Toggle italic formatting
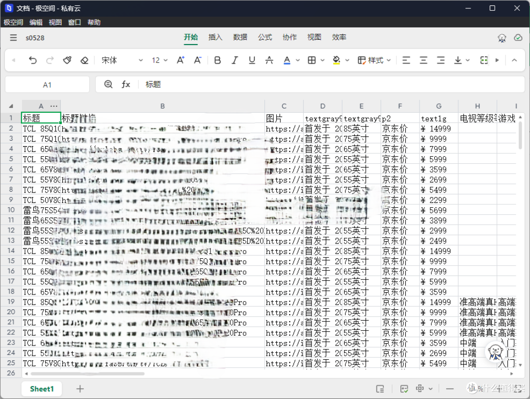This screenshot has width=530, height=399. [x=235, y=60]
